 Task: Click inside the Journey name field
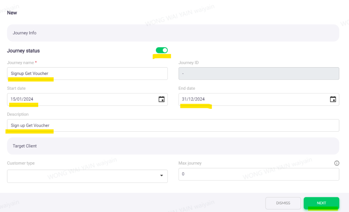tap(87, 73)
